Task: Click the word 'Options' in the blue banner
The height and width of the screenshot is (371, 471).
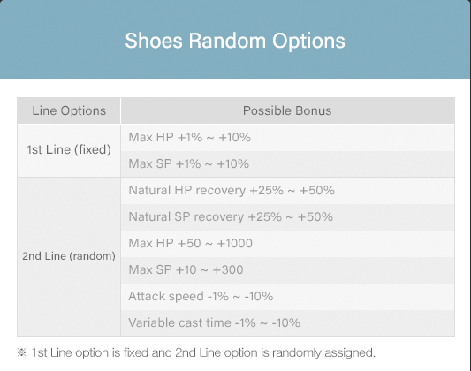Action: pyautogui.click(x=308, y=42)
